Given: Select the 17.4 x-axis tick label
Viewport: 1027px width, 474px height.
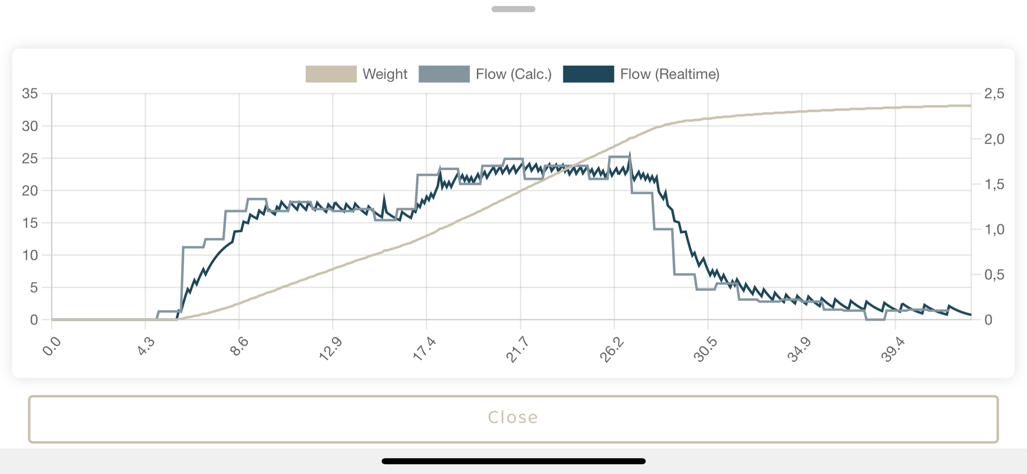Looking at the screenshot, I should pos(424,349).
